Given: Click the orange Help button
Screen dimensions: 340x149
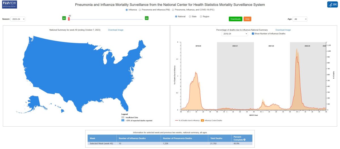Looking at the screenshot, I should [x=247, y=19].
